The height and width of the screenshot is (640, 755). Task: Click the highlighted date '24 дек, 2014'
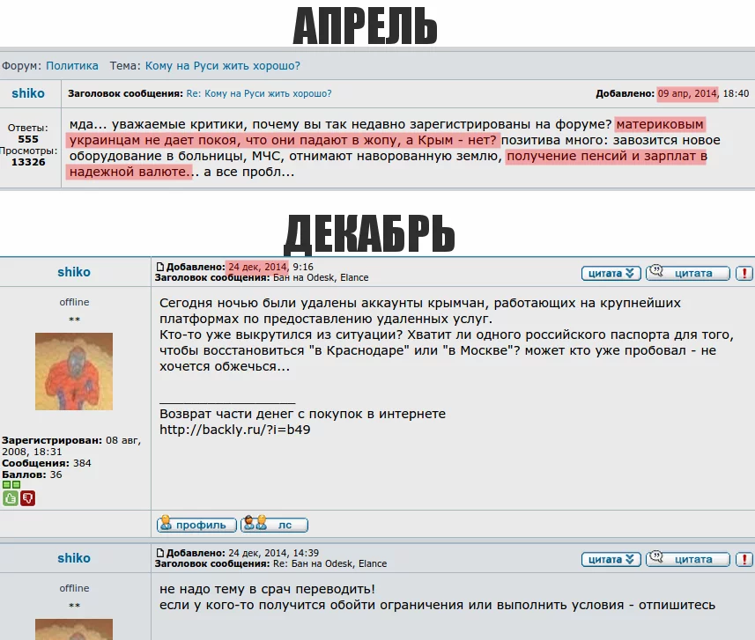click(x=258, y=265)
